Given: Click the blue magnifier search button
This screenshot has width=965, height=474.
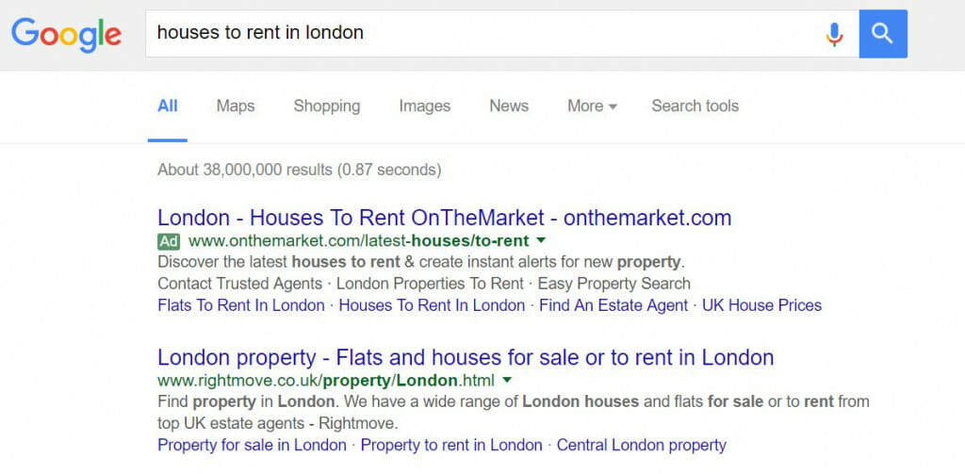Looking at the screenshot, I should [x=883, y=34].
